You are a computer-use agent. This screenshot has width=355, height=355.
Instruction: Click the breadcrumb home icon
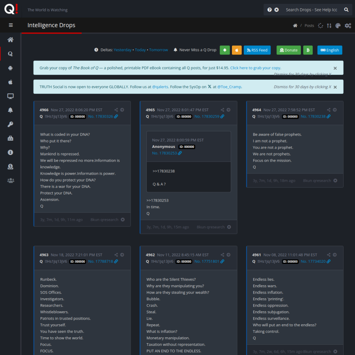(295, 26)
